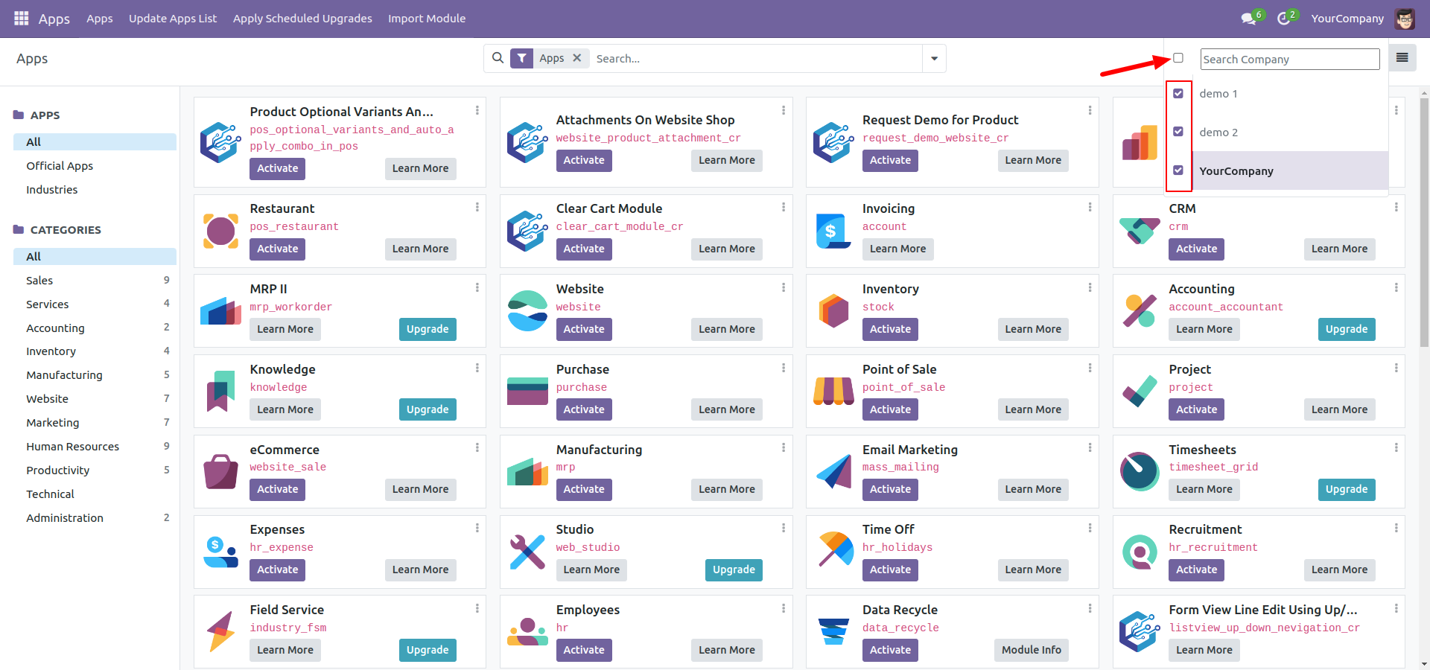Image resolution: width=1430 pixels, height=670 pixels.
Task: Uncheck the YourCompany checkbox
Action: (x=1178, y=170)
